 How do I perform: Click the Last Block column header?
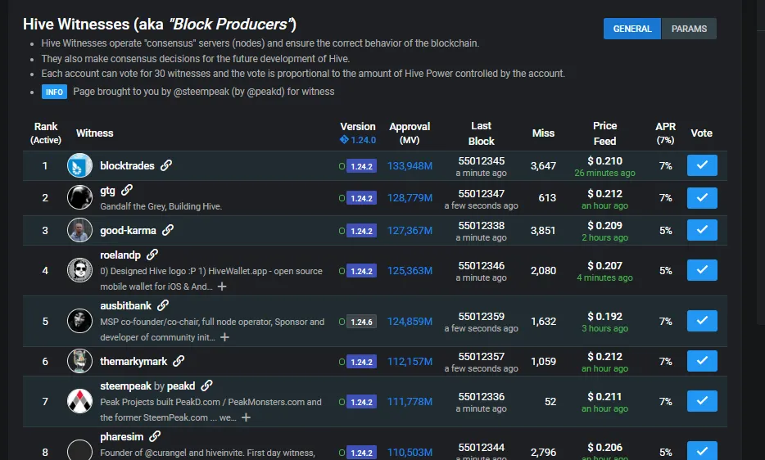[482, 133]
